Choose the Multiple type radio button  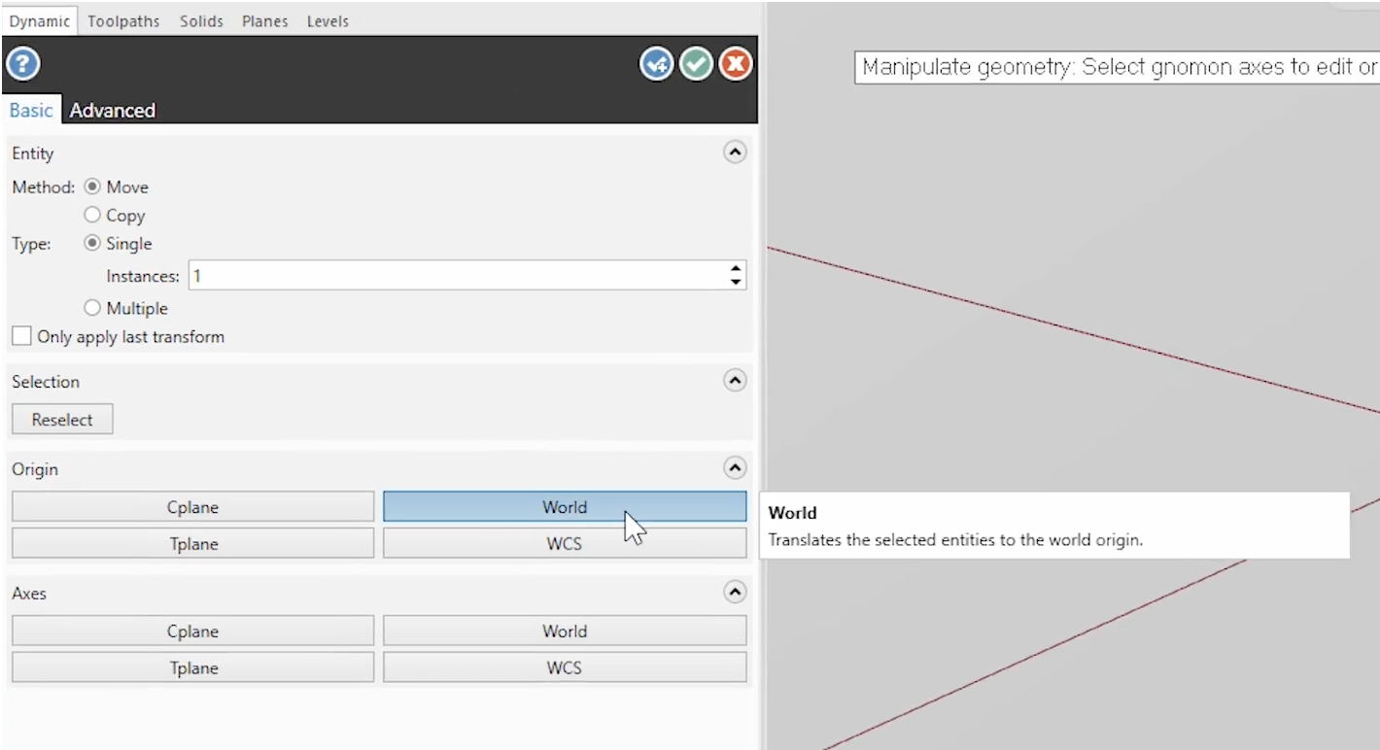point(93,308)
